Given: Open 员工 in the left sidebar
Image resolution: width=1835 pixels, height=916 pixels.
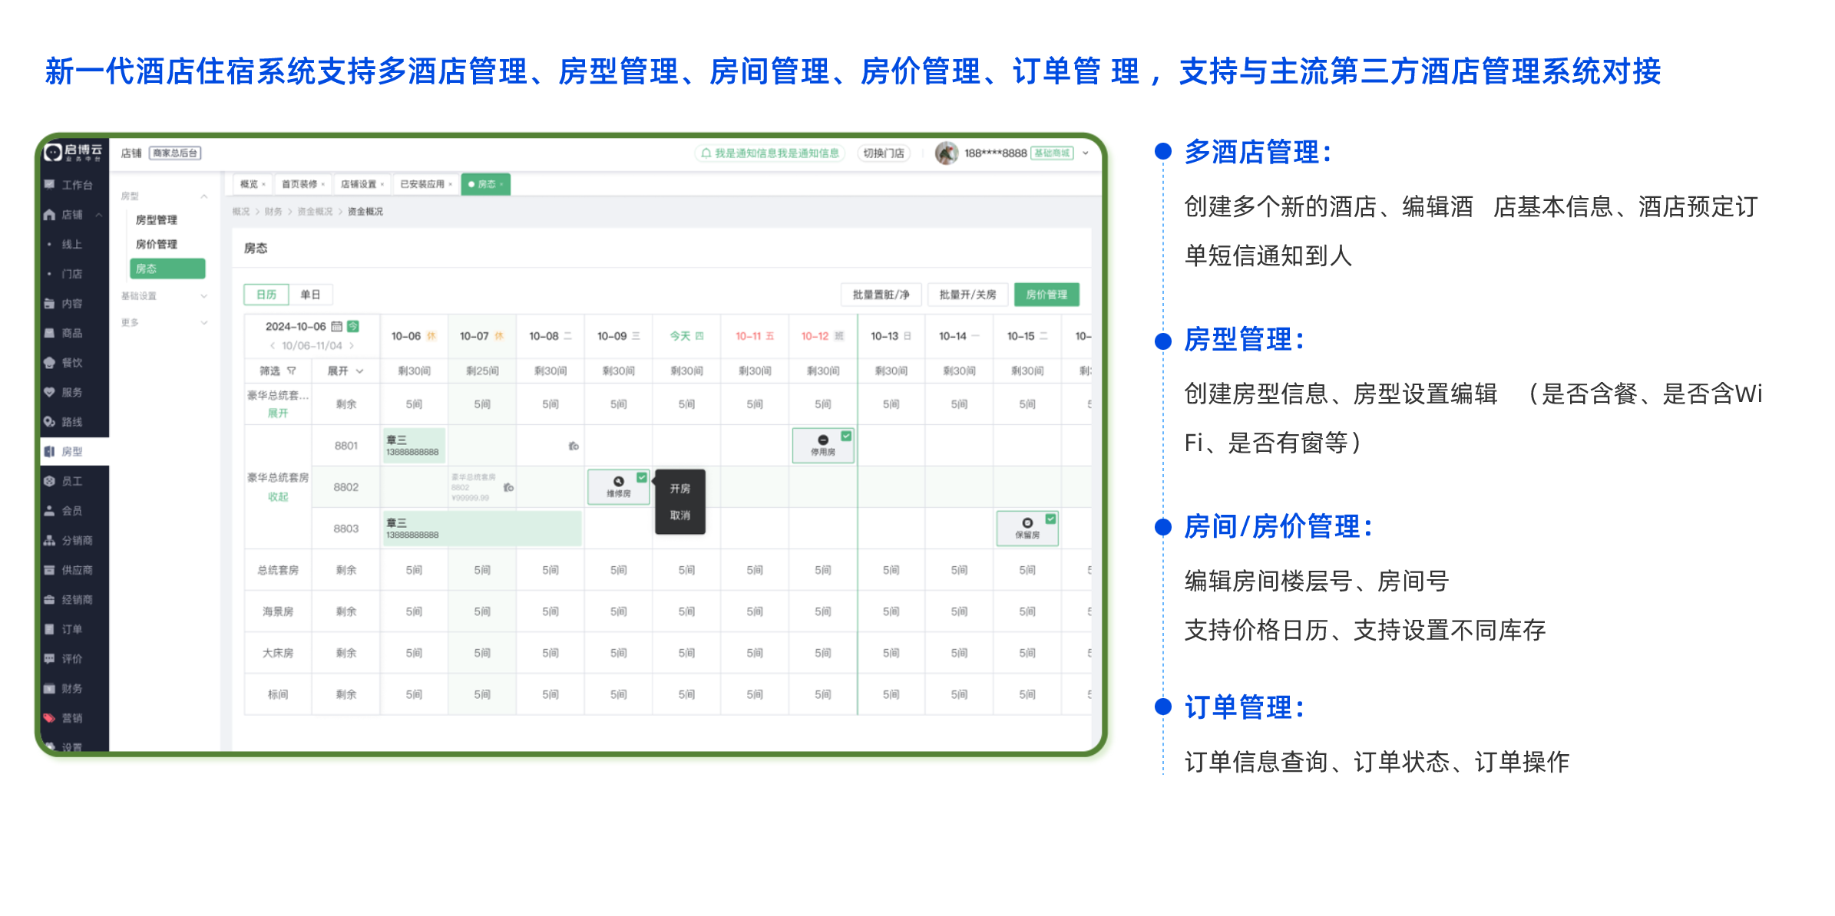Looking at the screenshot, I should [x=71, y=481].
